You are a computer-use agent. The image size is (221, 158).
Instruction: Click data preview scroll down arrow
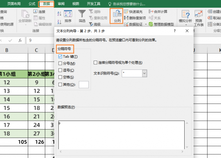click(187, 147)
